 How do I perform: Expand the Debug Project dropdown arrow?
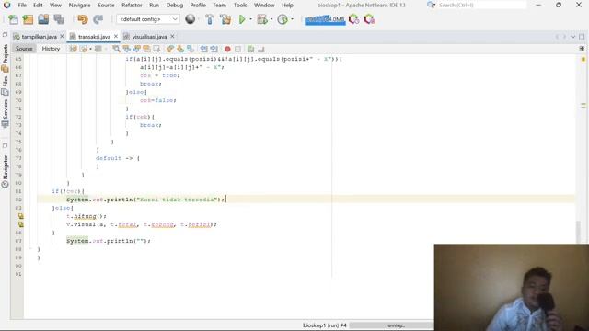point(271,19)
